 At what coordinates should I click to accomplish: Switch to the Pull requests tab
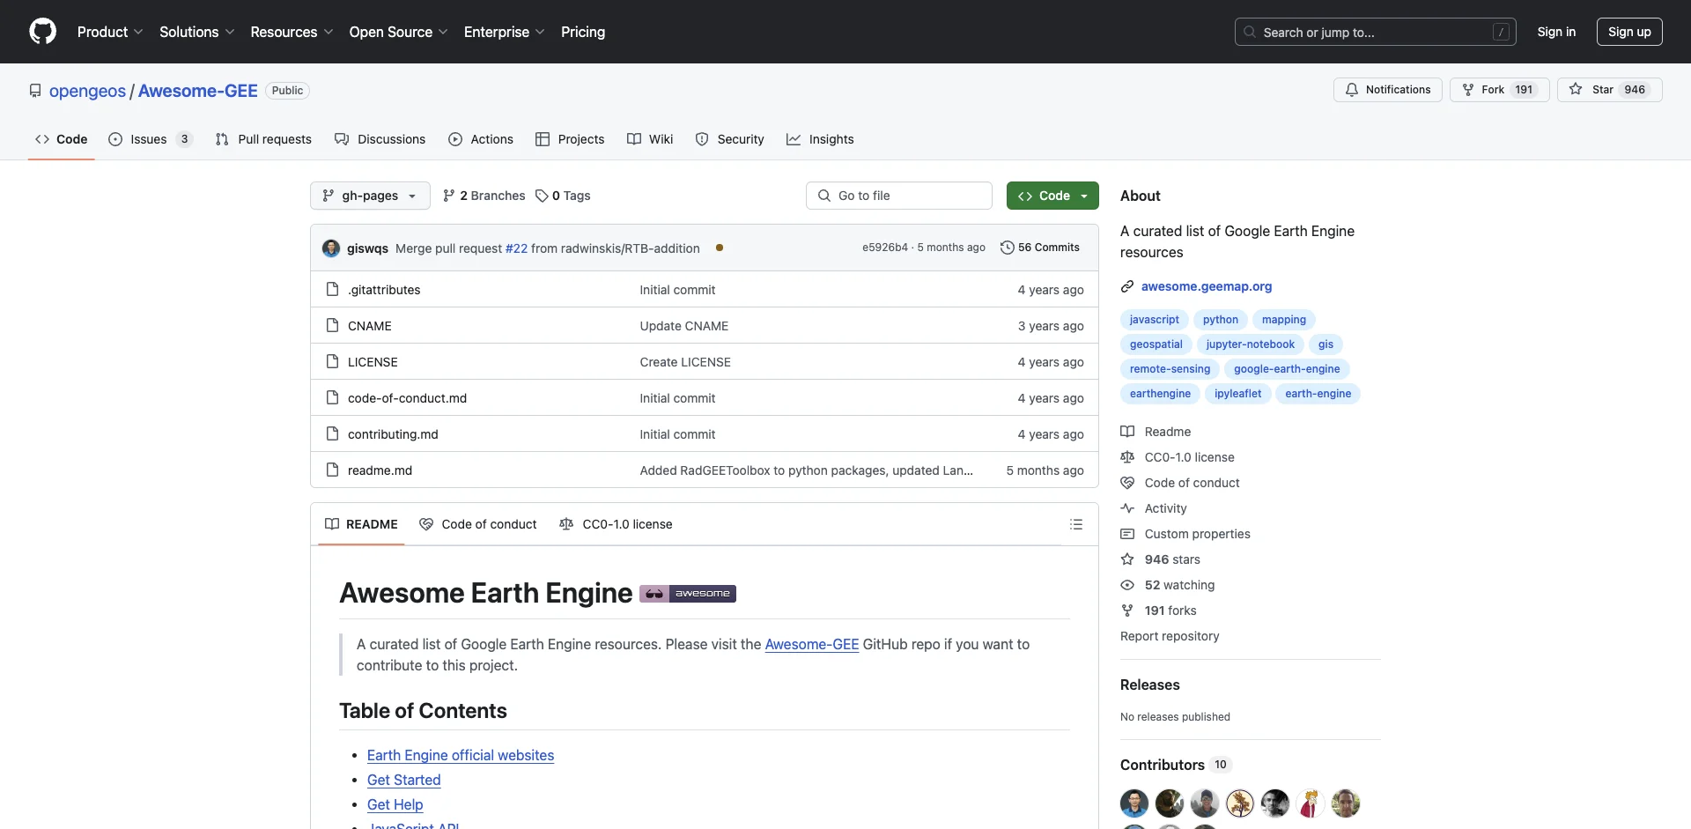coord(263,139)
